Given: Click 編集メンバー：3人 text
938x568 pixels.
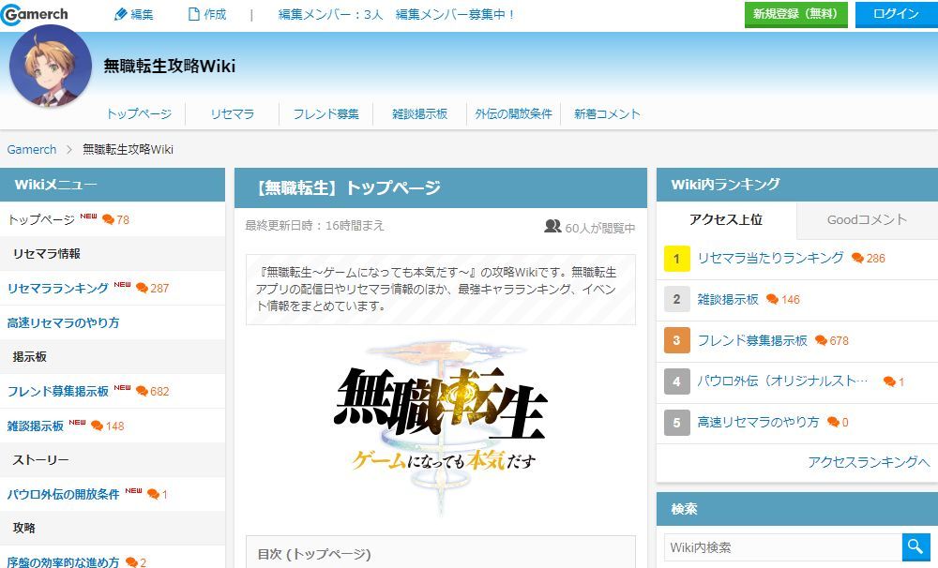Looking at the screenshot, I should click(331, 14).
